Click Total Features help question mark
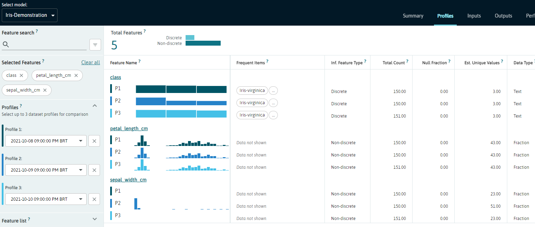535x227 pixels. (145, 31)
